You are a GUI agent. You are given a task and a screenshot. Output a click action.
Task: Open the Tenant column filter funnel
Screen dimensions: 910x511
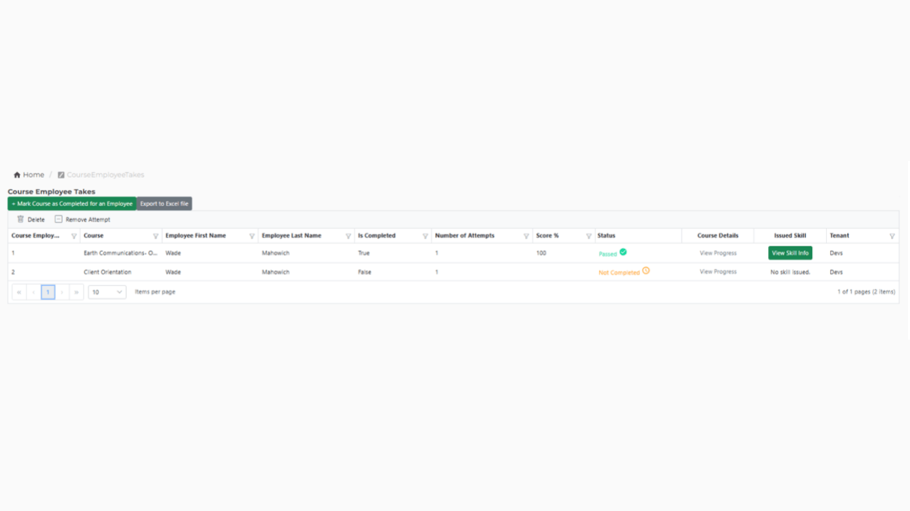click(893, 236)
